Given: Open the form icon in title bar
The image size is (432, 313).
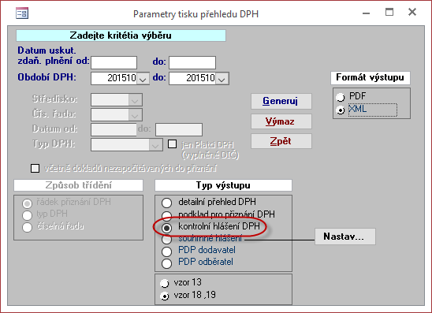Looking at the screenshot, I should tap(22, 13).
